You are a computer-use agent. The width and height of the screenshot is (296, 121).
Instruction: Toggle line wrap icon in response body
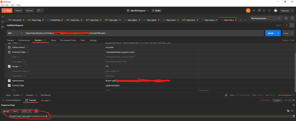[36, 111]
